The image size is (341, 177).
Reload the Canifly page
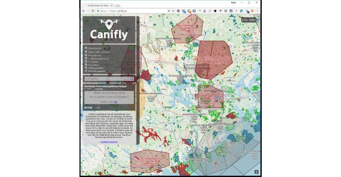[93, 11]
